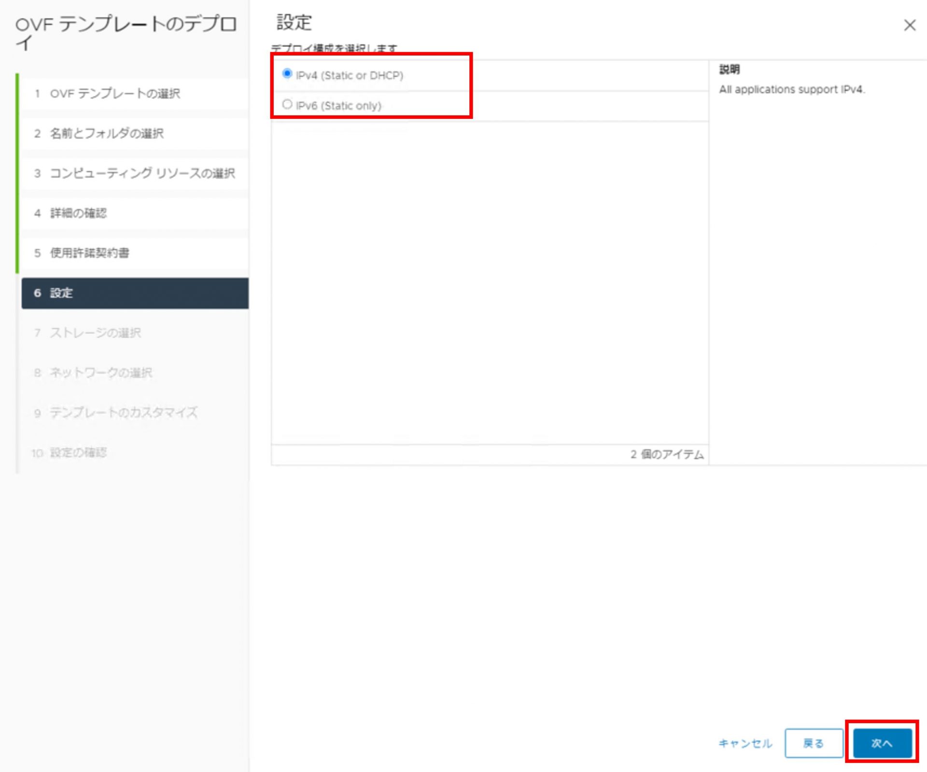
Task: Select current step 6 設定
Action: coord(61,293)
